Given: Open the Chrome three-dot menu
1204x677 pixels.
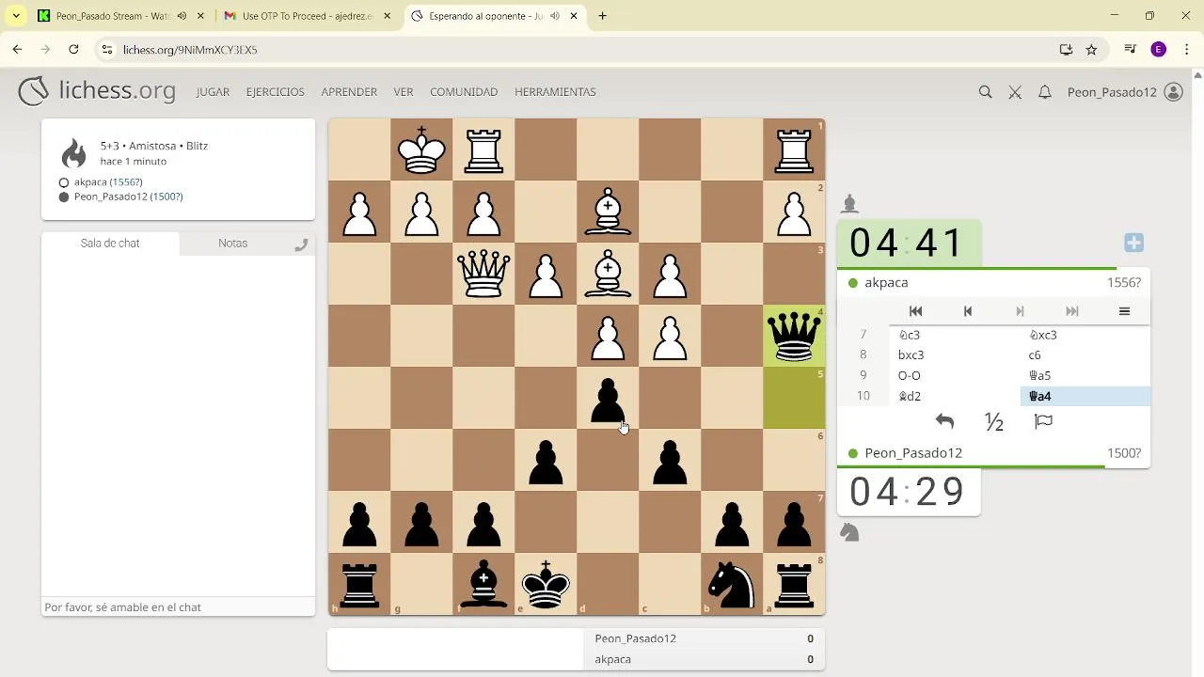Looking at the screenshot, I should (x=1187, y=50).
